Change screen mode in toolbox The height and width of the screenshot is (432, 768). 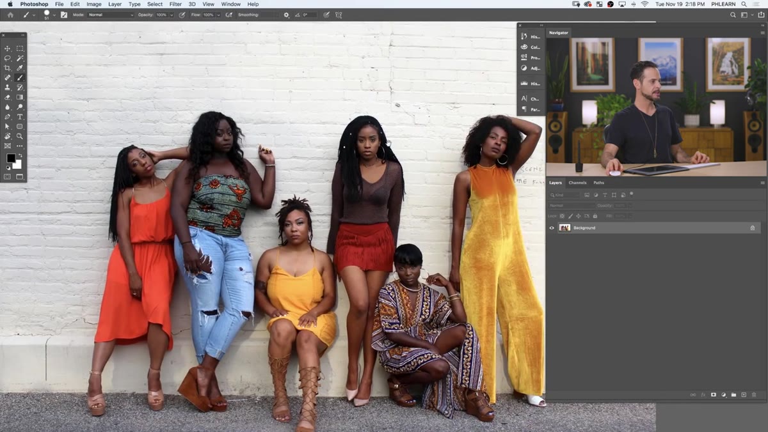[x=20, y=176]
